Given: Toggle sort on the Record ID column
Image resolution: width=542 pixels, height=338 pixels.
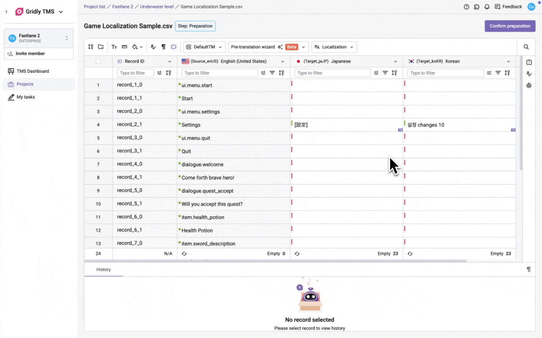Looking at the screenshot, I should pos(168,73).
